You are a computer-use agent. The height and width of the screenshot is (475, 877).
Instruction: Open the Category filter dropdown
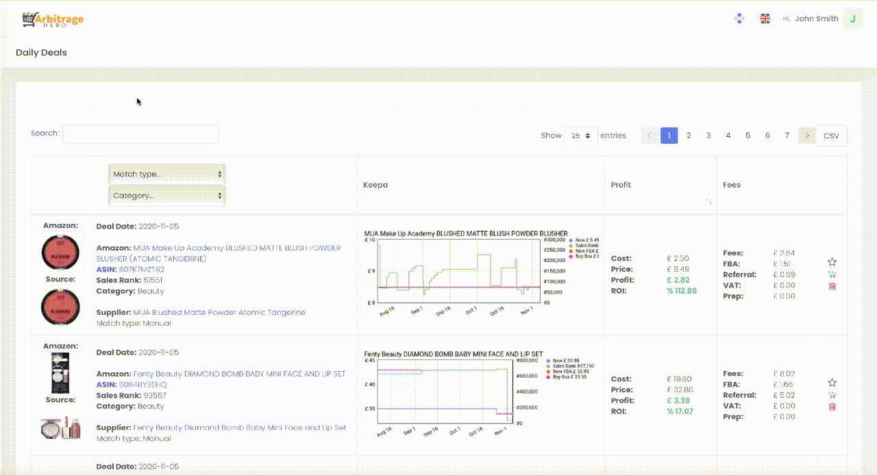pyautogui.click(x=166, y=195)
